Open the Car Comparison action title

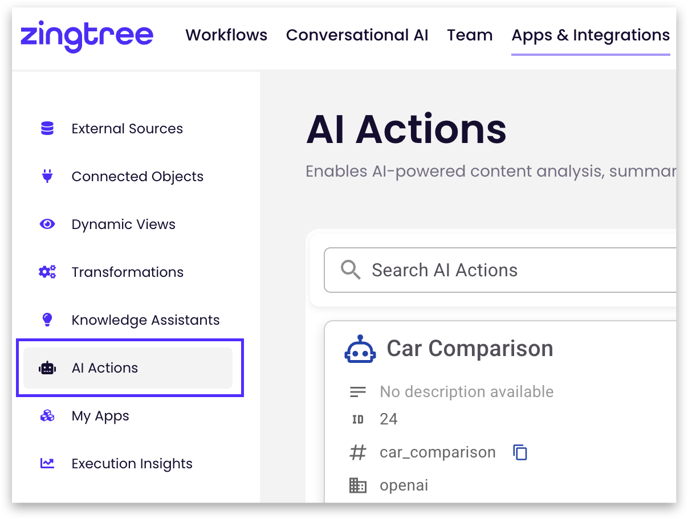(x=470, y=349)
